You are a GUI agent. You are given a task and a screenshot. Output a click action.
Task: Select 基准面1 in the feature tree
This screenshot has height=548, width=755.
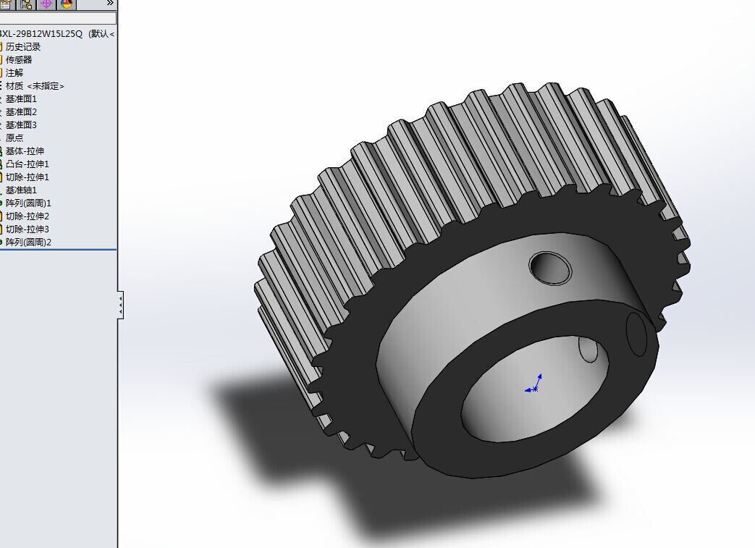tap(21, 98)
